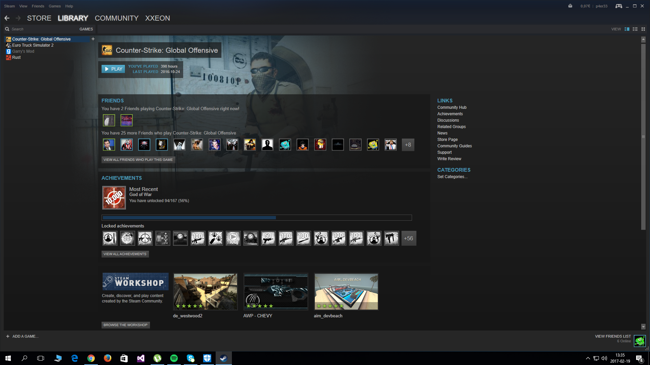This screenshot has height=365, width=650.
Task: Open the Achievements link
Action: pos(450,114)
